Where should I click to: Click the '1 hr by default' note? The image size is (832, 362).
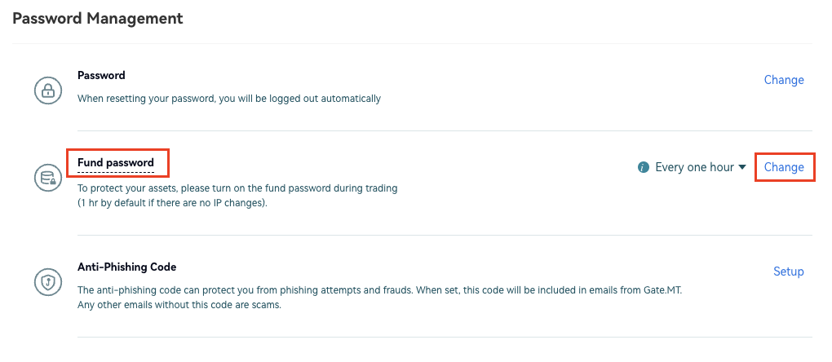(x=172, y=203)
